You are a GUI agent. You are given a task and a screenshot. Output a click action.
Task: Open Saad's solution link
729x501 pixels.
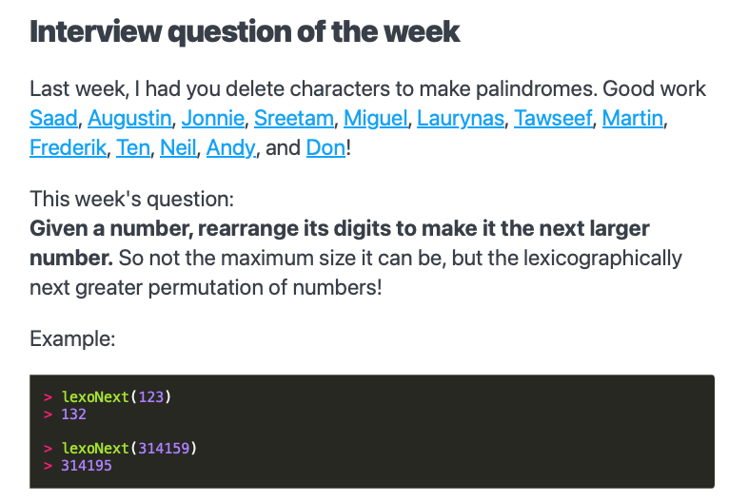click(x=53, y=119)
